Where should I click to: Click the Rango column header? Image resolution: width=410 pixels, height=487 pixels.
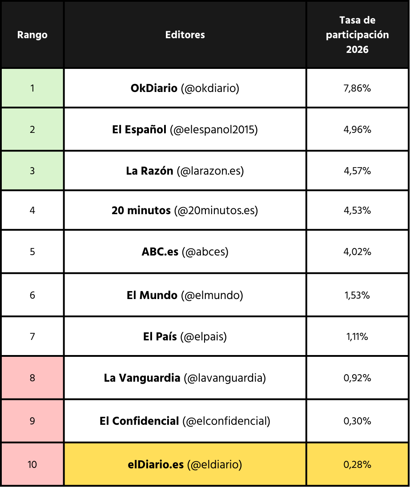pos(32,35)
